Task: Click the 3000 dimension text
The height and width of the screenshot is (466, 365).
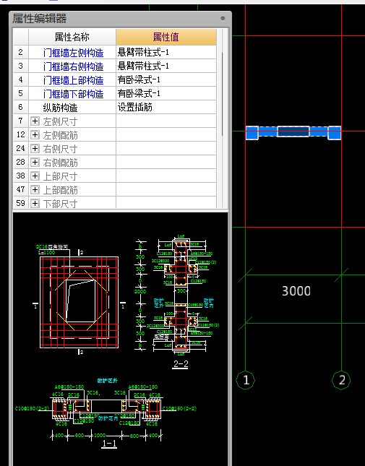Action: (x=296, y=291)
